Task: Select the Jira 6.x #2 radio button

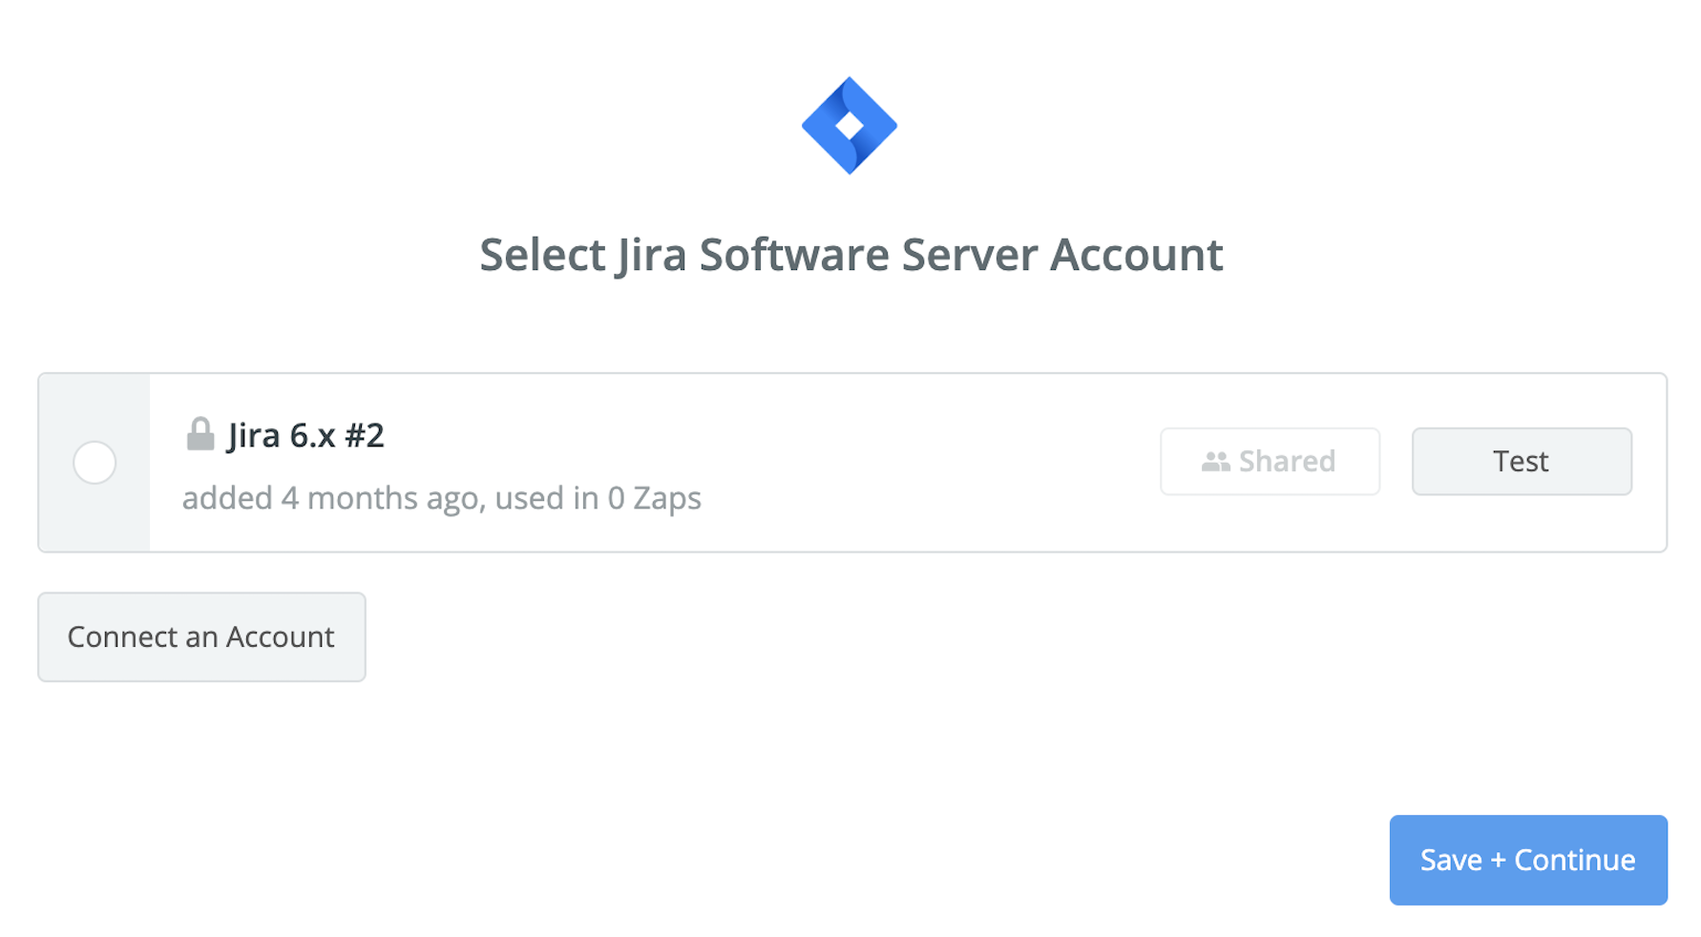Action: tap(94, 463)
